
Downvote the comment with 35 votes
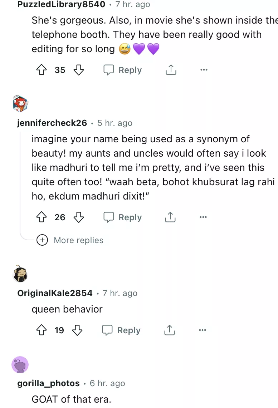[78, 70]
